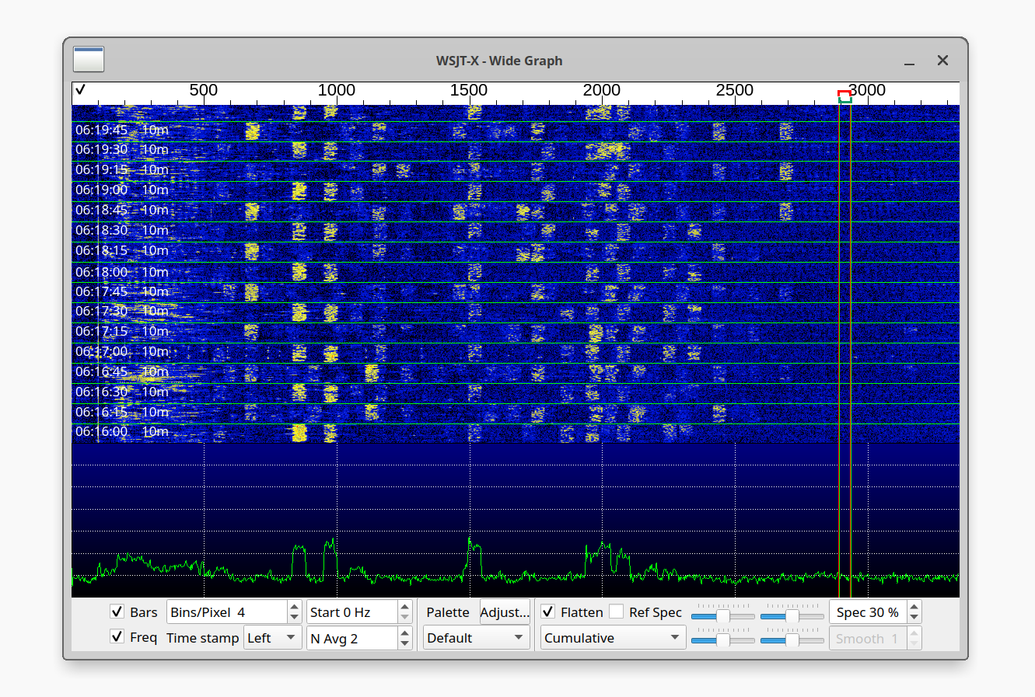Click Adjust to edit the palette
Screen dimensions: 1035x697
coord(505,612)
